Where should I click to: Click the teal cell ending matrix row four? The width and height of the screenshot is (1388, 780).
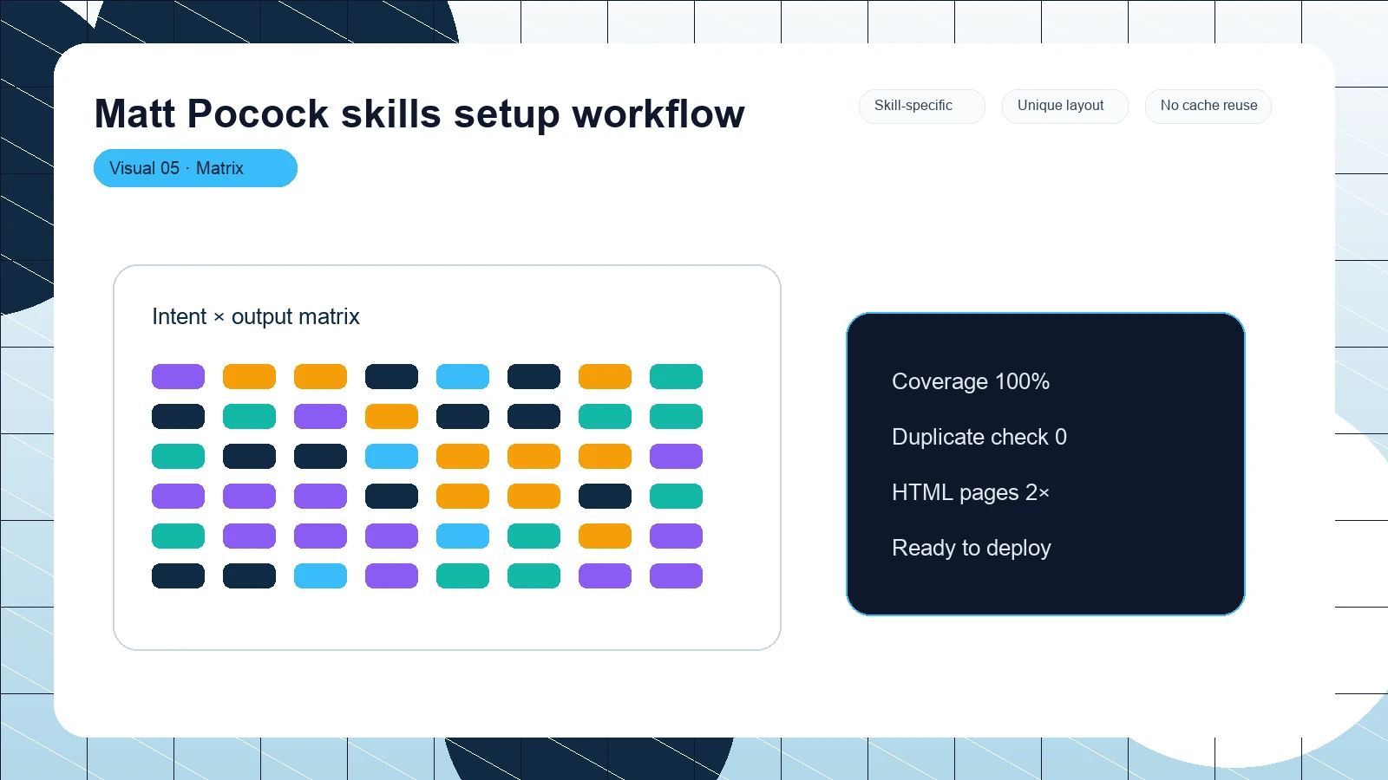(676, 497)
